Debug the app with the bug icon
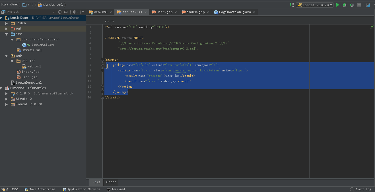This screenshot has width=375, height=192. [344, 5]
